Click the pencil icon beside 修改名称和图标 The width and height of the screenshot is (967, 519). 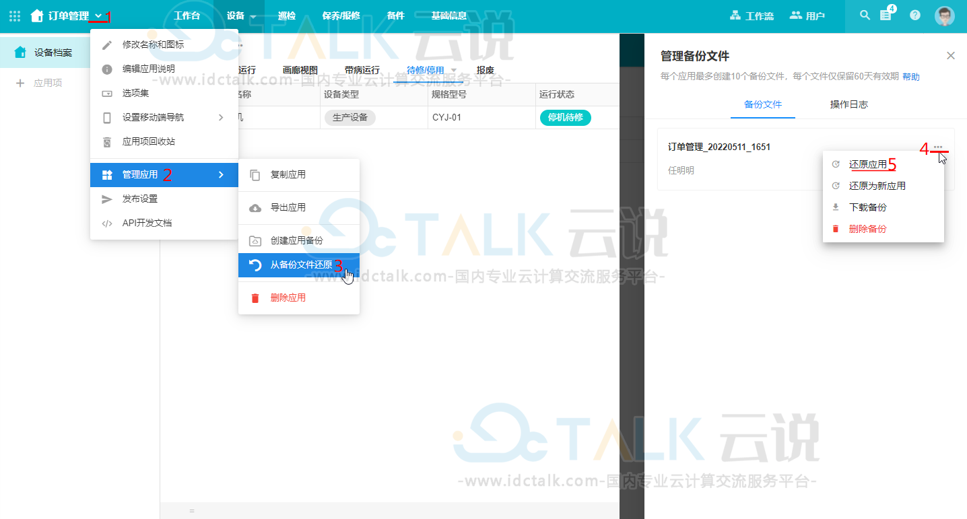[107, 45]
